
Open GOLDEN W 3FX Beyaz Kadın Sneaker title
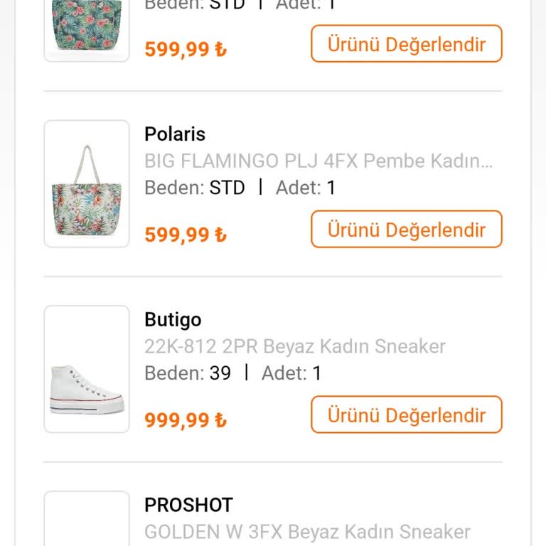click(307, 532)
